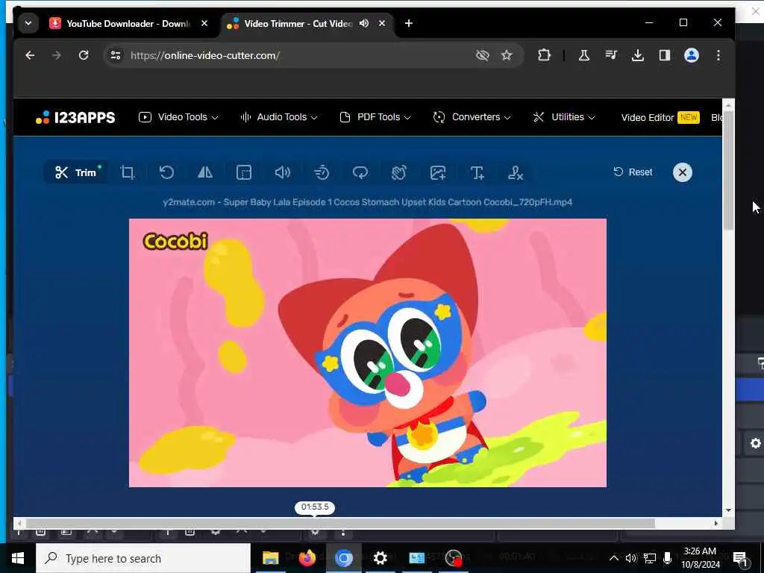This screenshot has width=764, height=573.
Task: Open the Chrome Labs flask icon
Action: (583, 55)
